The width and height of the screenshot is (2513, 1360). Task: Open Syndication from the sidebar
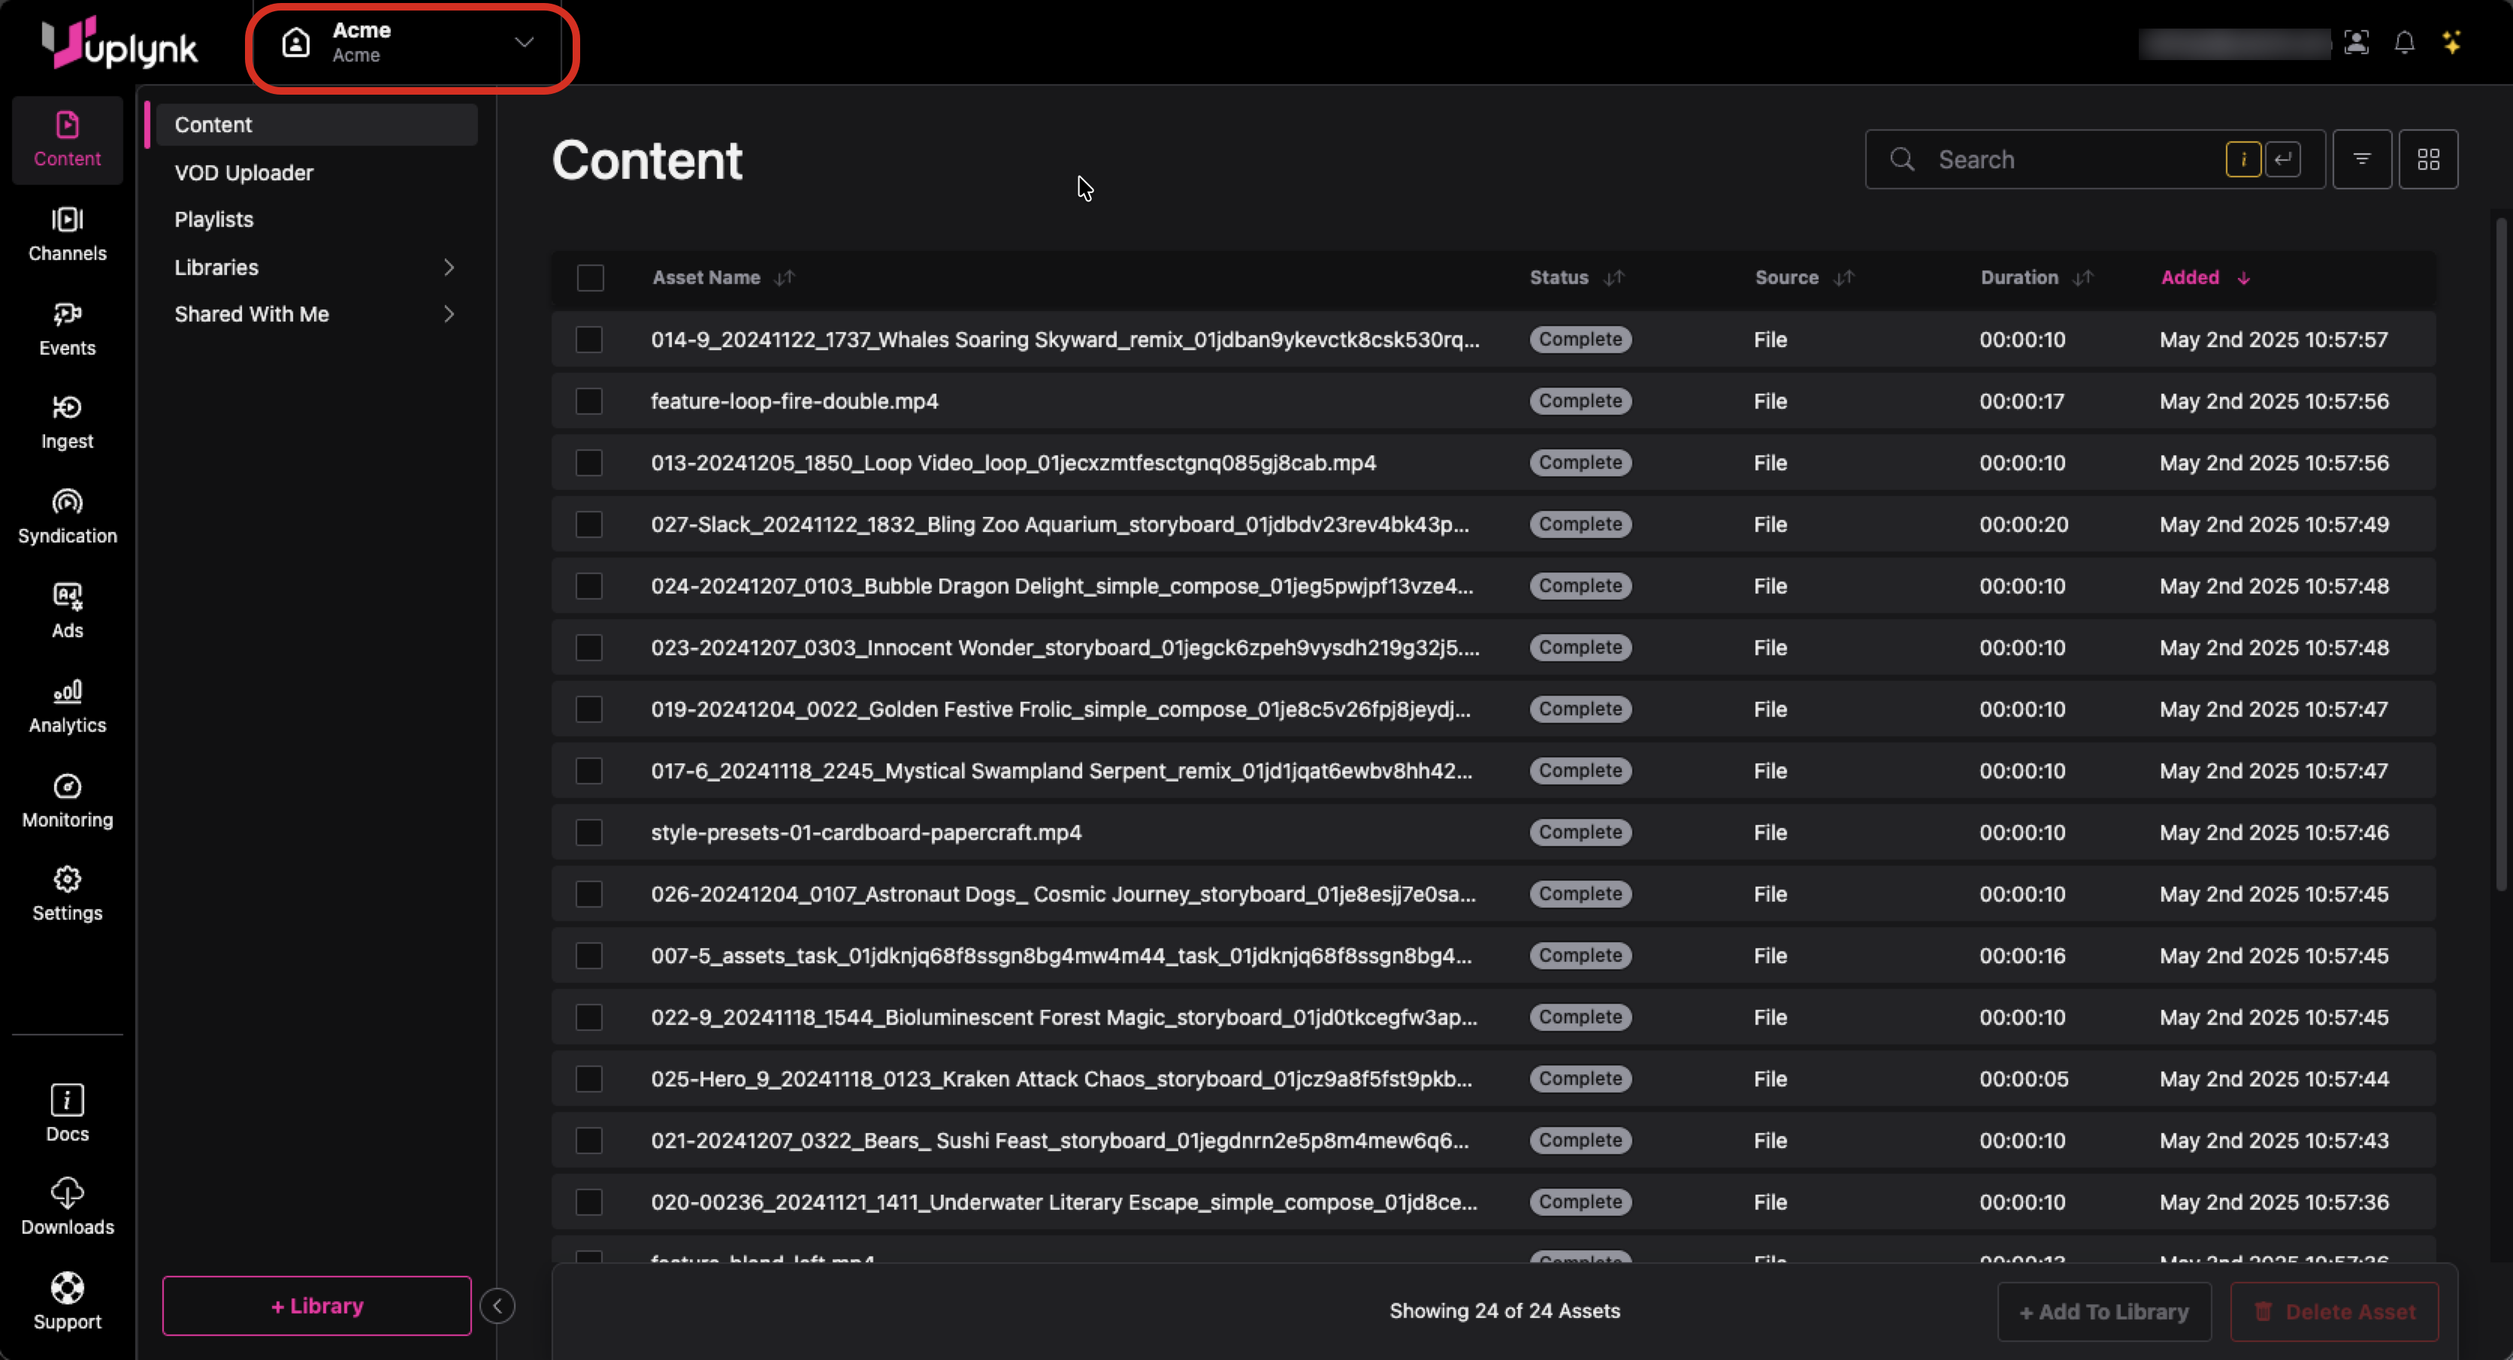point(68,516)
